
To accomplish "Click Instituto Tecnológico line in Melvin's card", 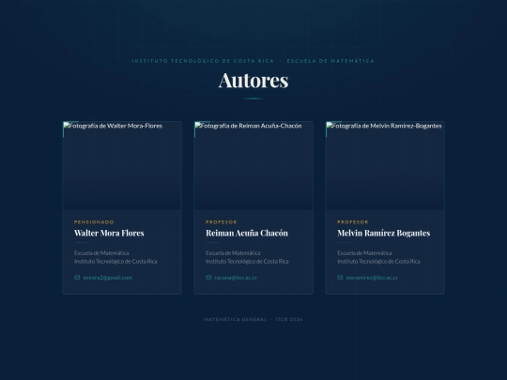I will coord(378,262).
